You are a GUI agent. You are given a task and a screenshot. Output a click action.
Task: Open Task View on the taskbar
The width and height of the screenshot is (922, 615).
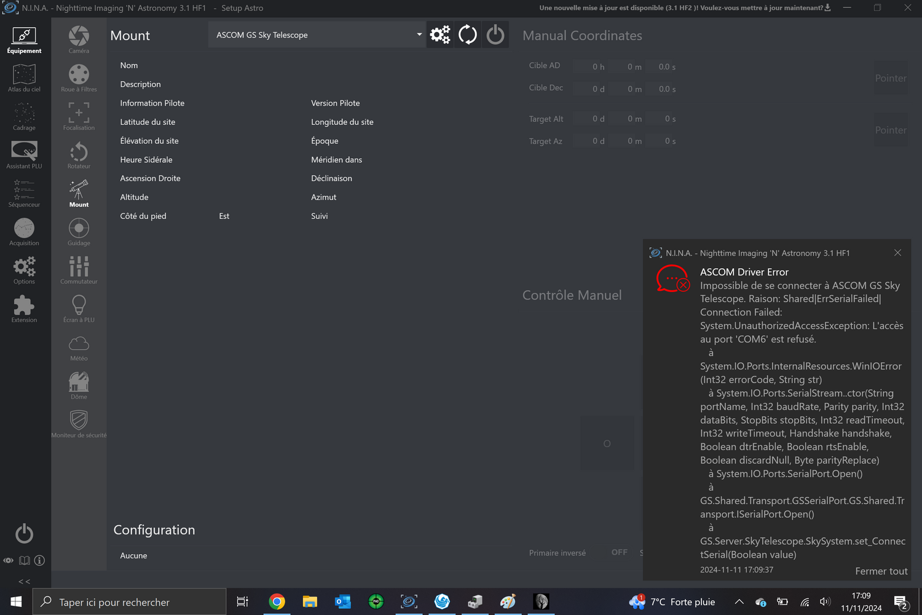coord(242,601)
